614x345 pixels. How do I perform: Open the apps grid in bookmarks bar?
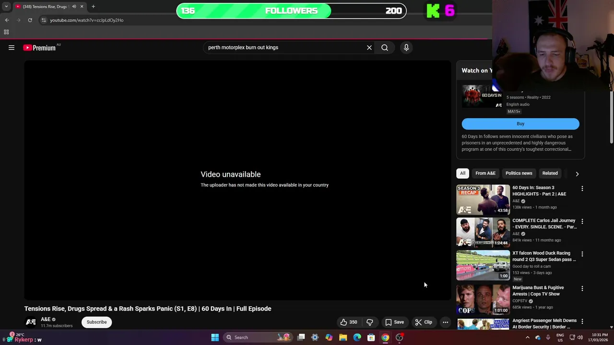pyautogui.click(x=6, y=32)
